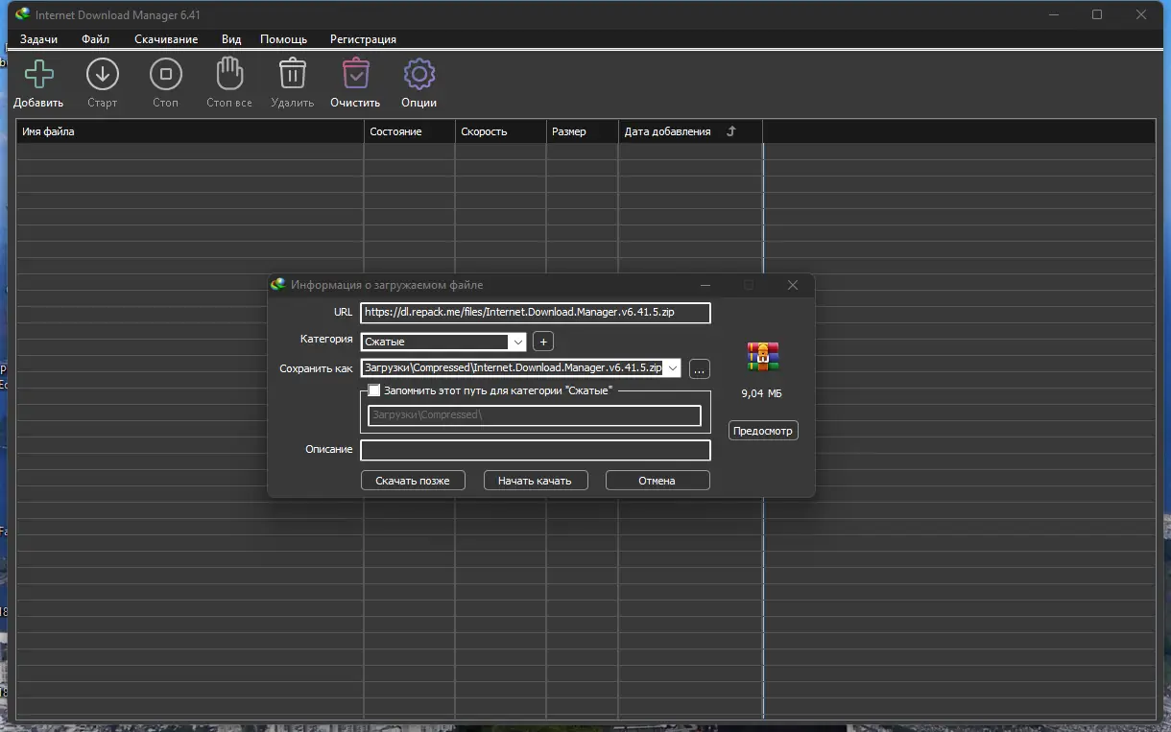
Task: Maximize the Internet Download Manager window
Action: pos(1097,14)
